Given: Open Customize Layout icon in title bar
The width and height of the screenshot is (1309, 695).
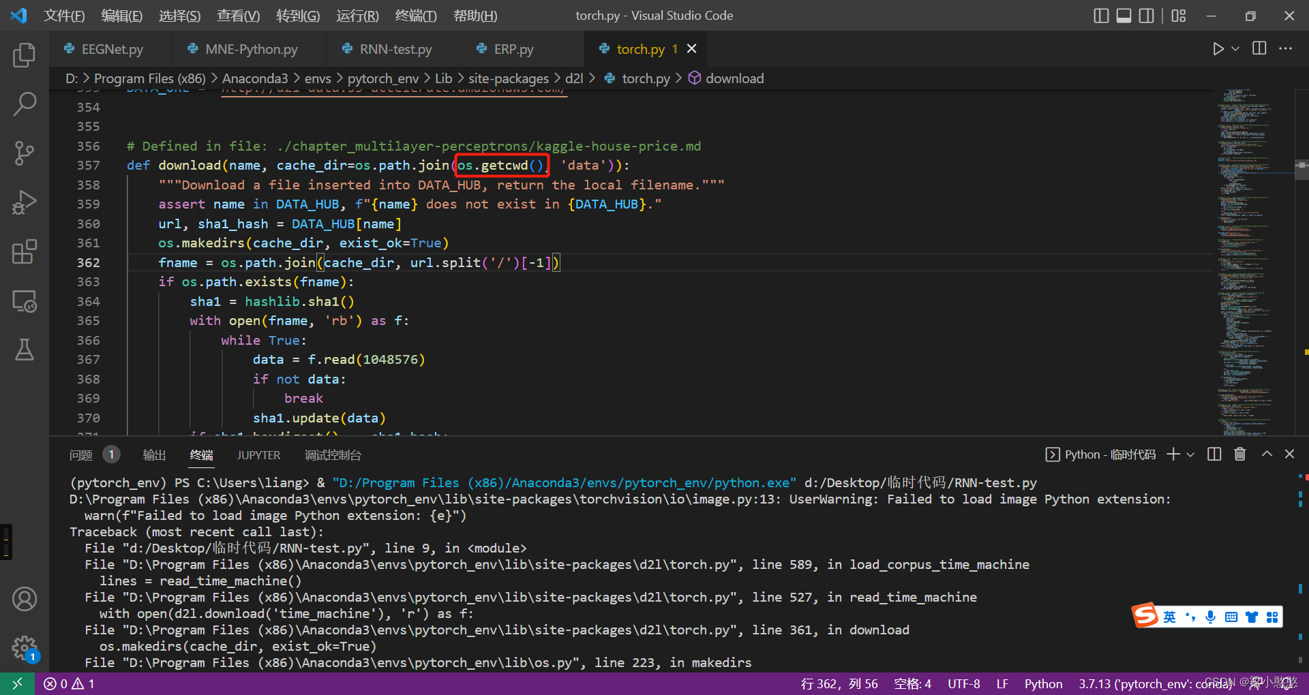Looking at the screenshot, I should (1179, 16).
